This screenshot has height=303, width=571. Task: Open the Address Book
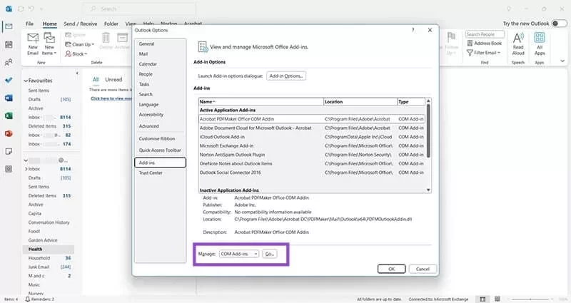487,43
